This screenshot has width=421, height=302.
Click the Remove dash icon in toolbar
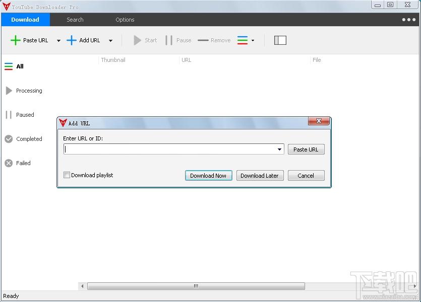click(x=203, y=40)
